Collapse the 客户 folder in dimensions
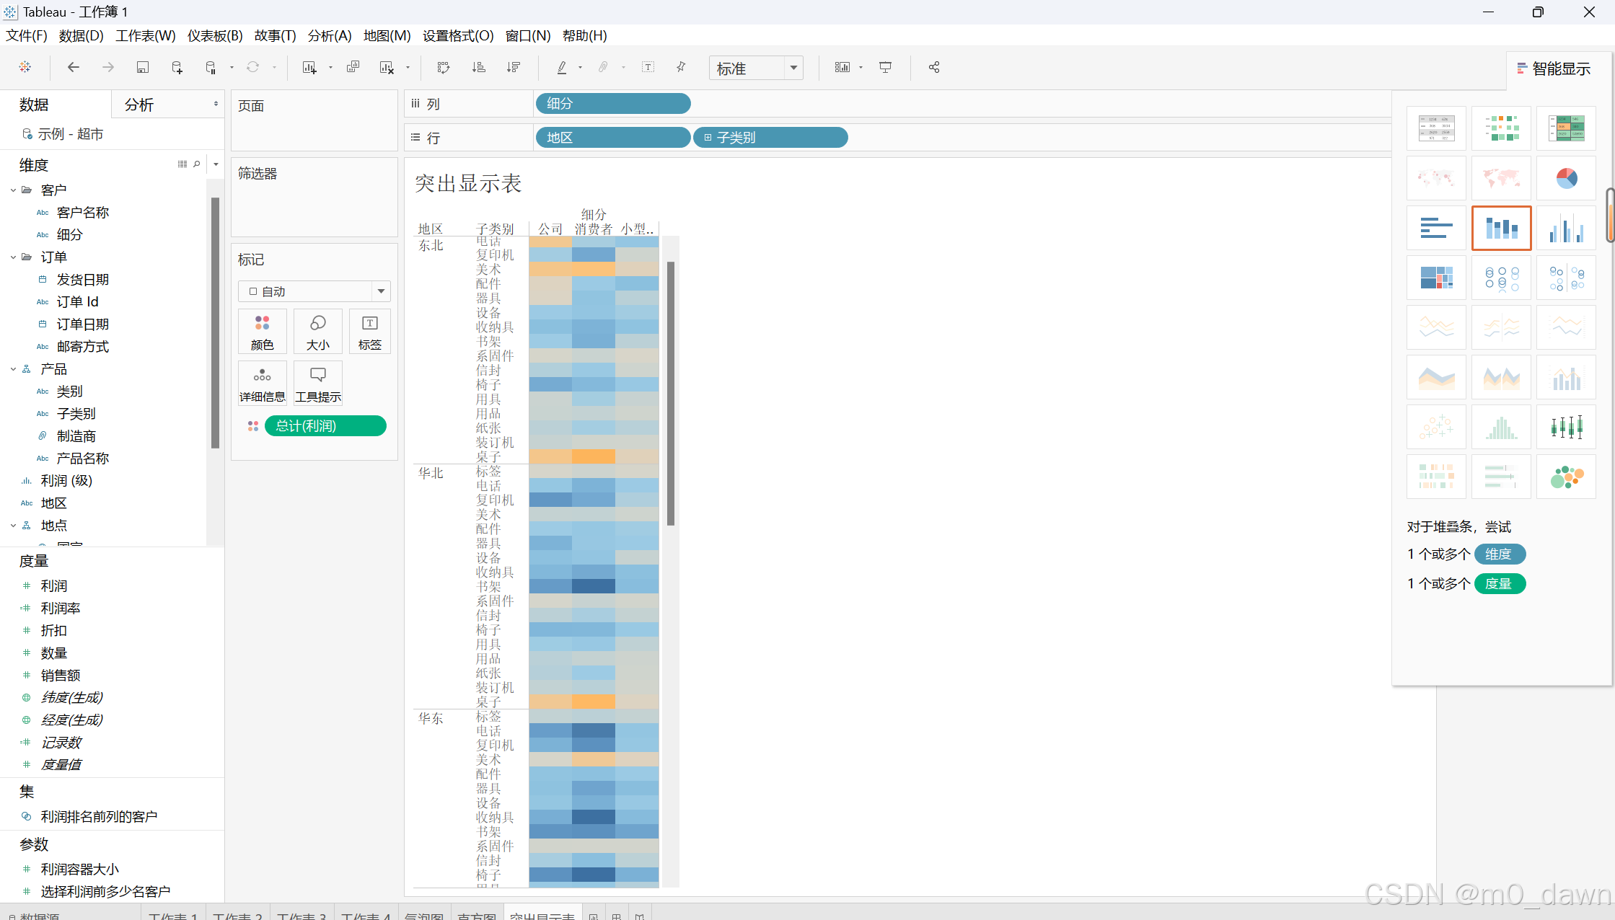 coord(13,190)
